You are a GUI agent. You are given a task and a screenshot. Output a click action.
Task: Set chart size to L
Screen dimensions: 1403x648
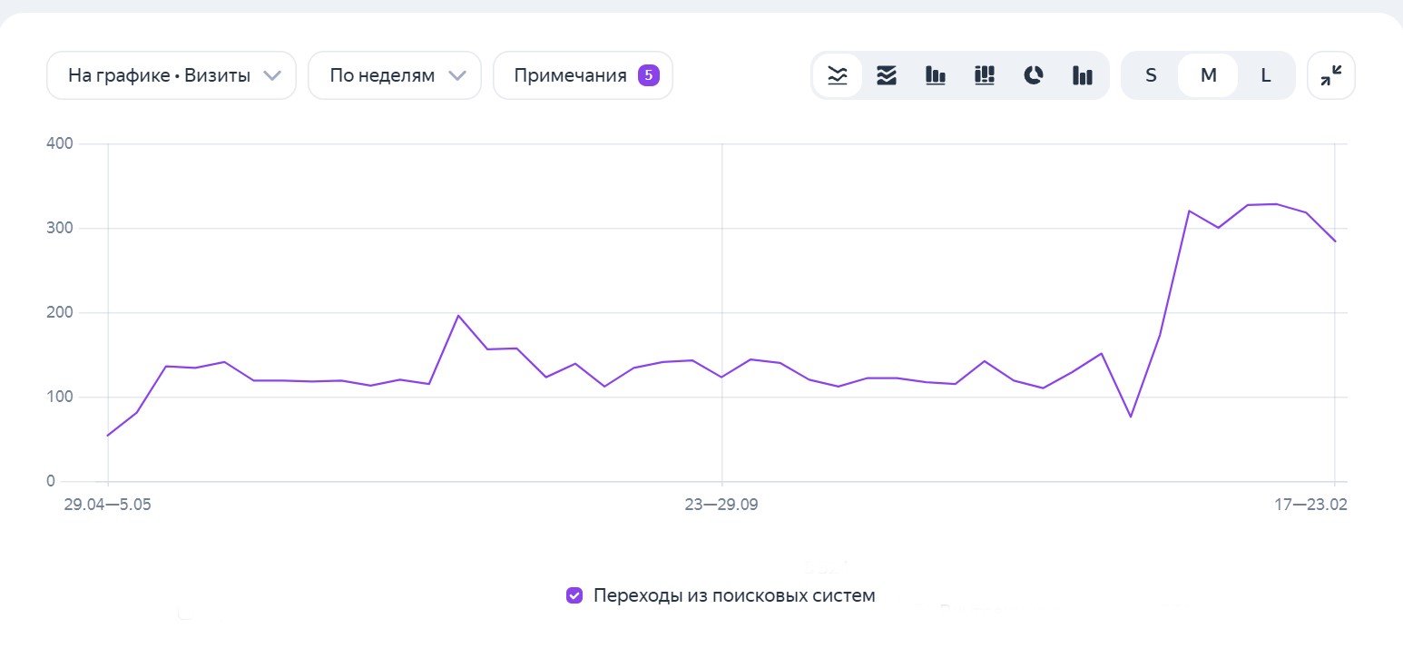pyautogui.click(x=1266, y=75)
